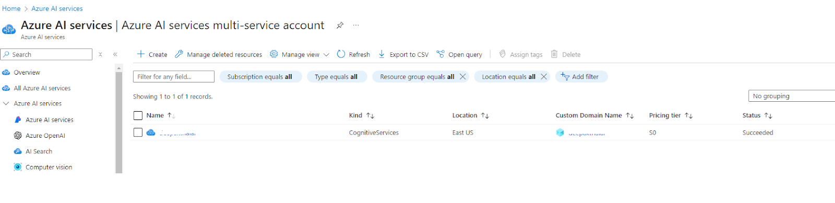This screenshot has height=203, width=835.
Task: Pin the page with the pin icon
Action: click(340, 25)
